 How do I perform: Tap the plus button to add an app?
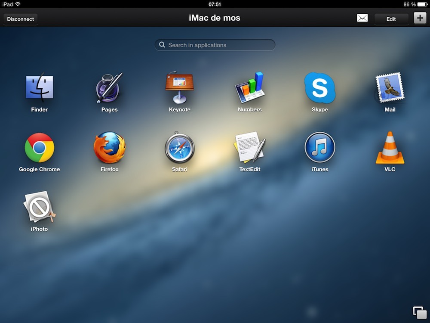click(x=420, y=19)
